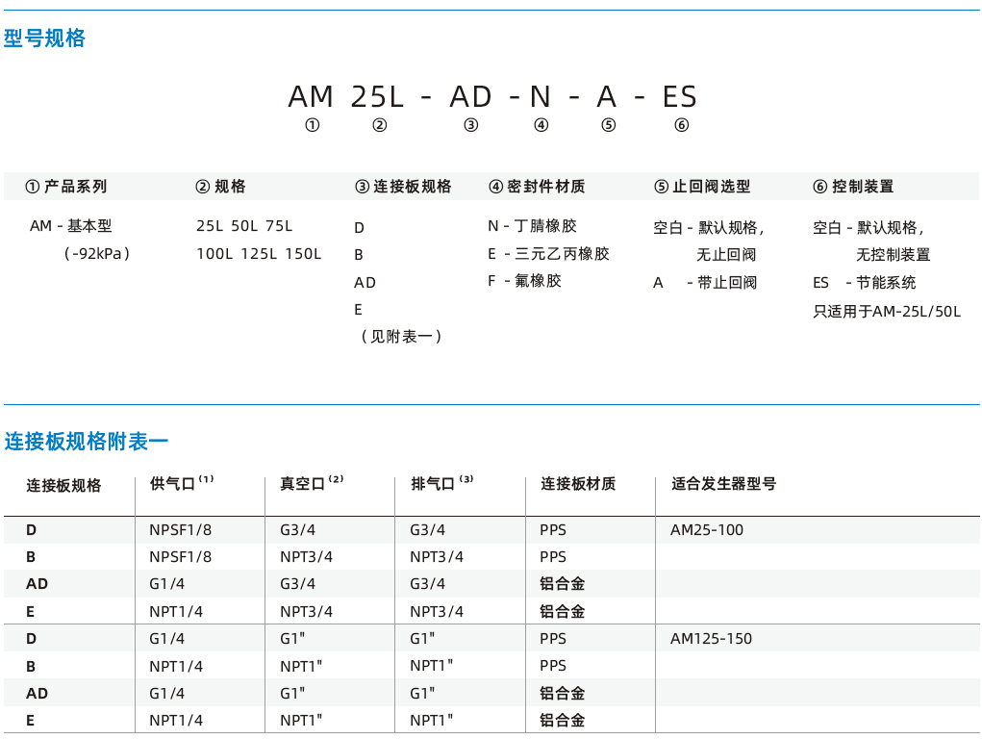Select the header ④ 密封件材质

(537, 187)
